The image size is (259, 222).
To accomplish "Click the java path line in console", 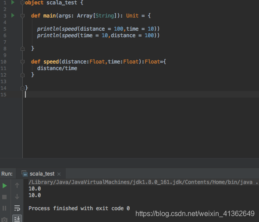I will 143,182.
